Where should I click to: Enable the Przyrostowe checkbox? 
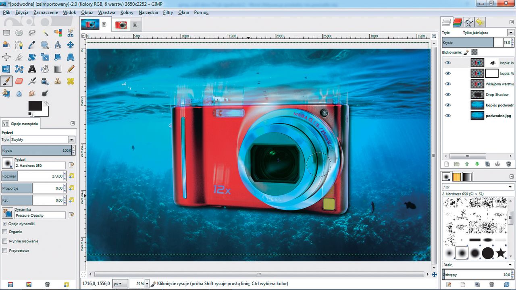5,251
